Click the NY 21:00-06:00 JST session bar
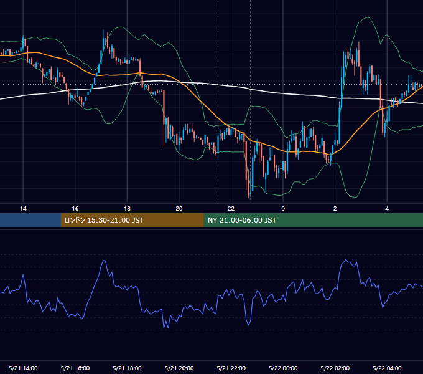The image size is (423, 374). 313,220
